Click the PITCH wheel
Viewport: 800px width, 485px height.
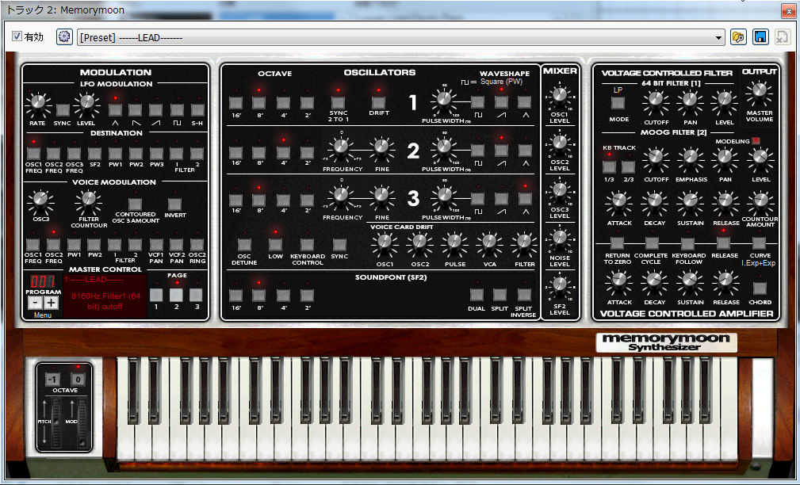pos(55,422)
